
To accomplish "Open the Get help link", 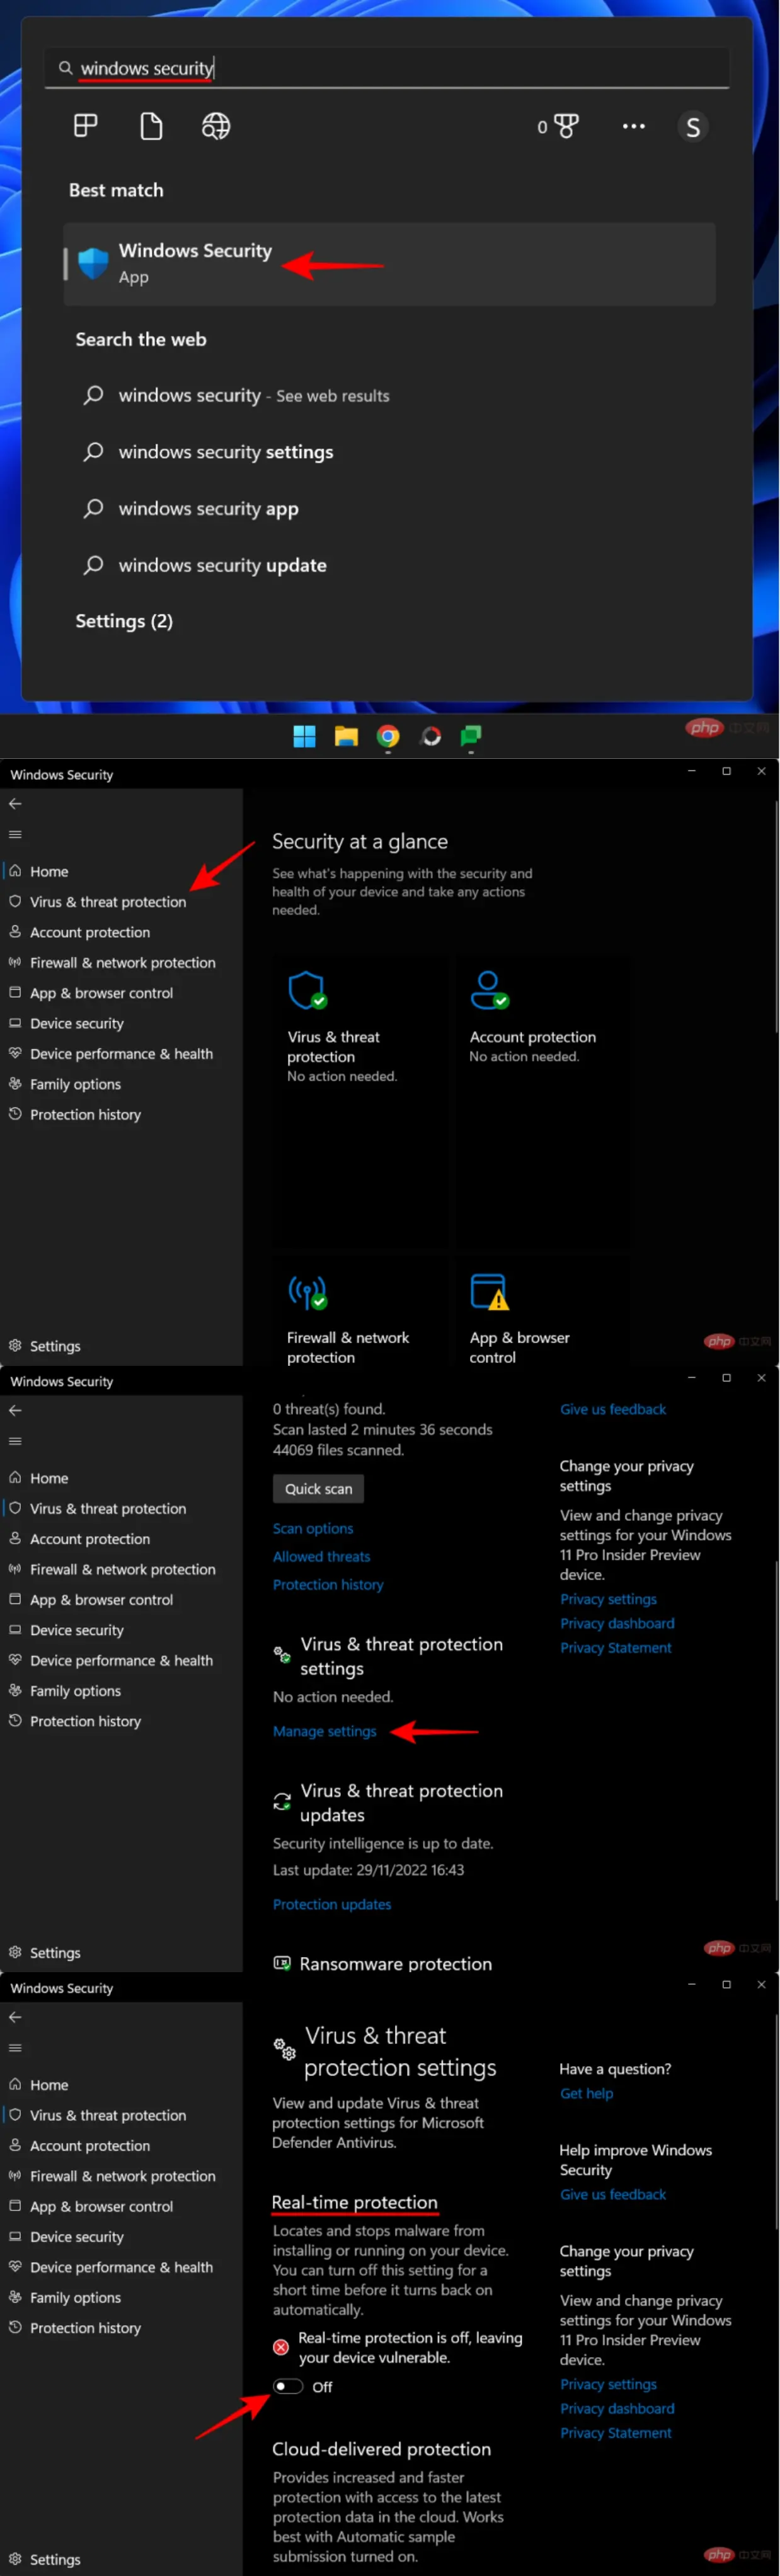I will [x=586, y=2093].
